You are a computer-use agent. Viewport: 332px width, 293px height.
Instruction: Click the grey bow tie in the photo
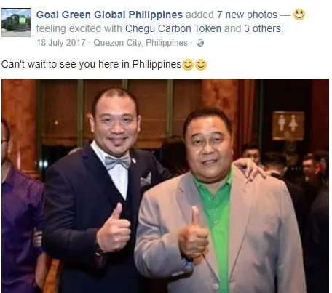[117, 162]
